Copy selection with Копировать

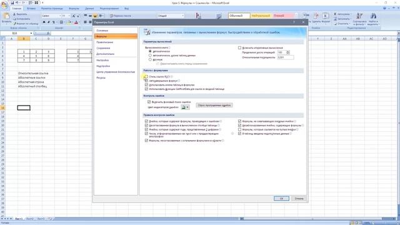tap(22, 19)
